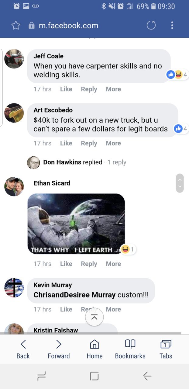Open More options under Art Escobedo's comment
The width and height of the screenshot is (189, 389).
point(113,143)
